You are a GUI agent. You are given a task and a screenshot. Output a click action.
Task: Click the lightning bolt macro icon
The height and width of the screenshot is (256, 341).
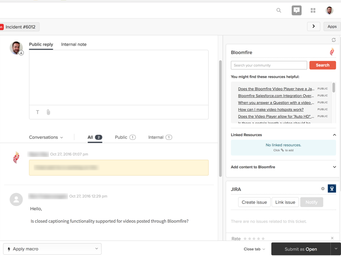pos(9,249)
